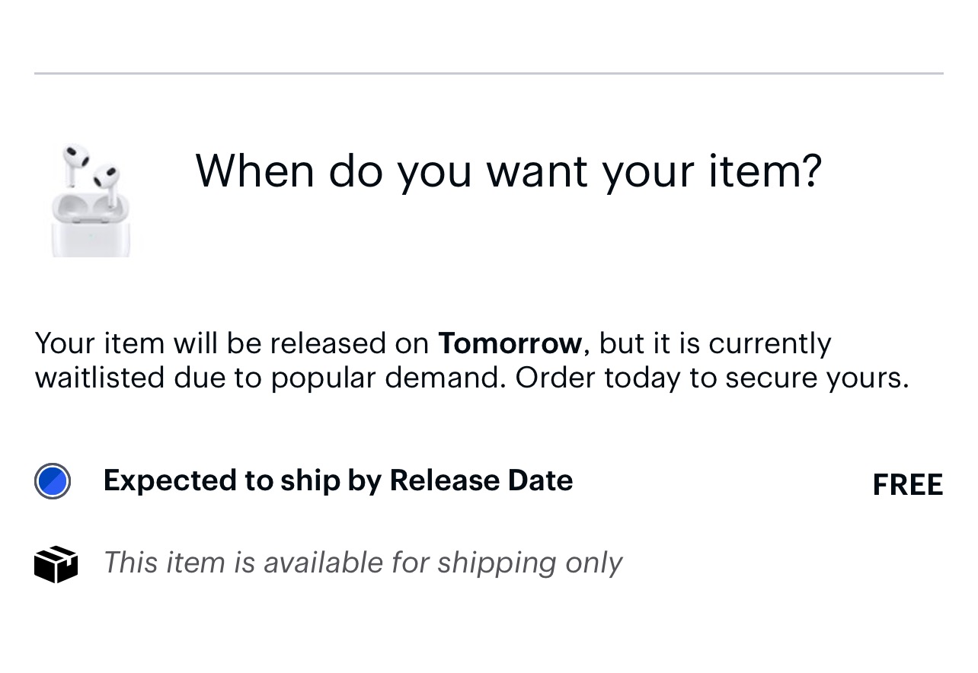Viewport: 978px width, 673px height.
Task: Click the words "shipping only" in the italic note
Action: click(x=529, y=563)
